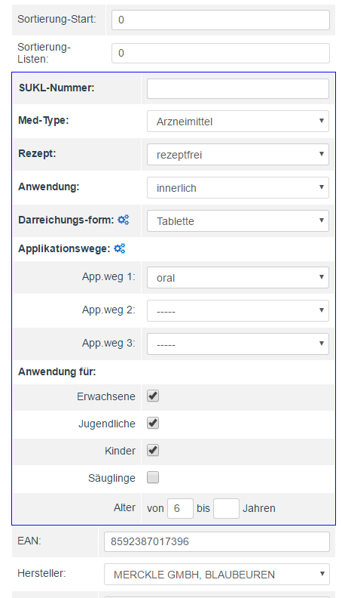
Task: Click the gears icon next to Darreichungs-form
Action: coord(124,220)
